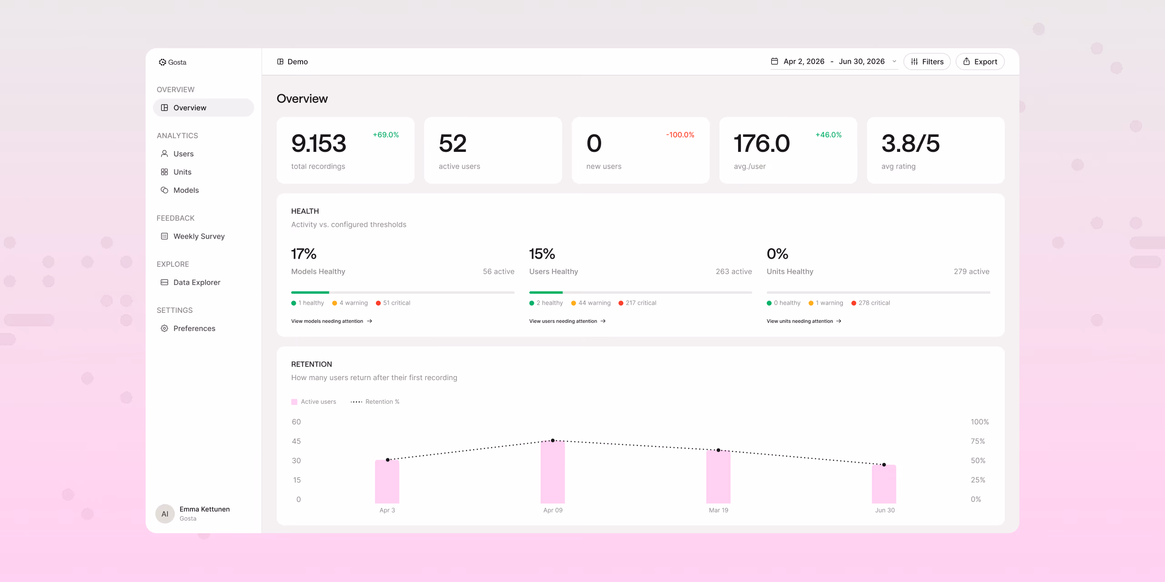Click the AI avatar for Emma Kettunen
Image resolution: width=1165 pixels, height=582 pixels.
(x=165, y=514)
